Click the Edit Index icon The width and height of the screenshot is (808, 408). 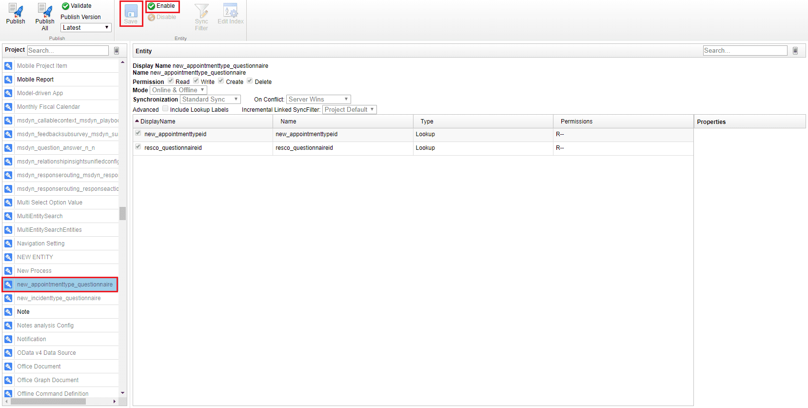pos(230,11)
